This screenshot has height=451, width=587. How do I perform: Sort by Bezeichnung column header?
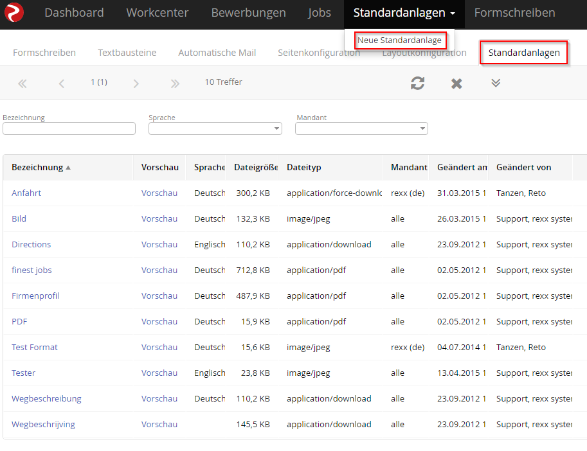coord(37,168)
